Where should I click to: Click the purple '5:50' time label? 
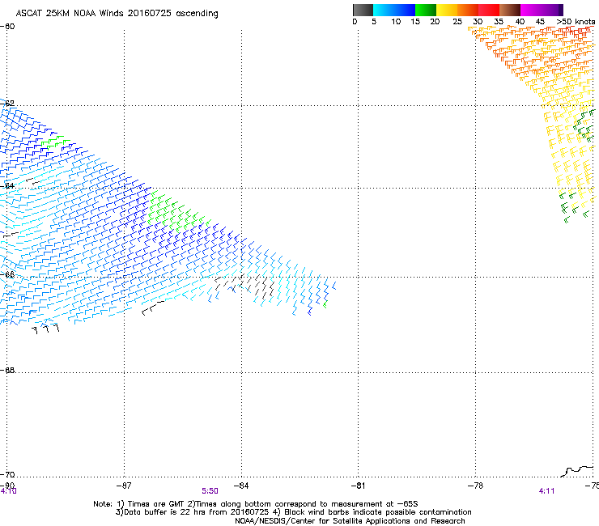coord(210,491)
